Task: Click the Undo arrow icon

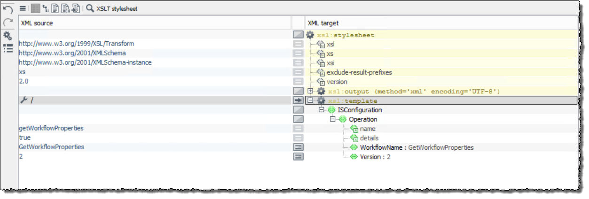Action: (8, 10)
